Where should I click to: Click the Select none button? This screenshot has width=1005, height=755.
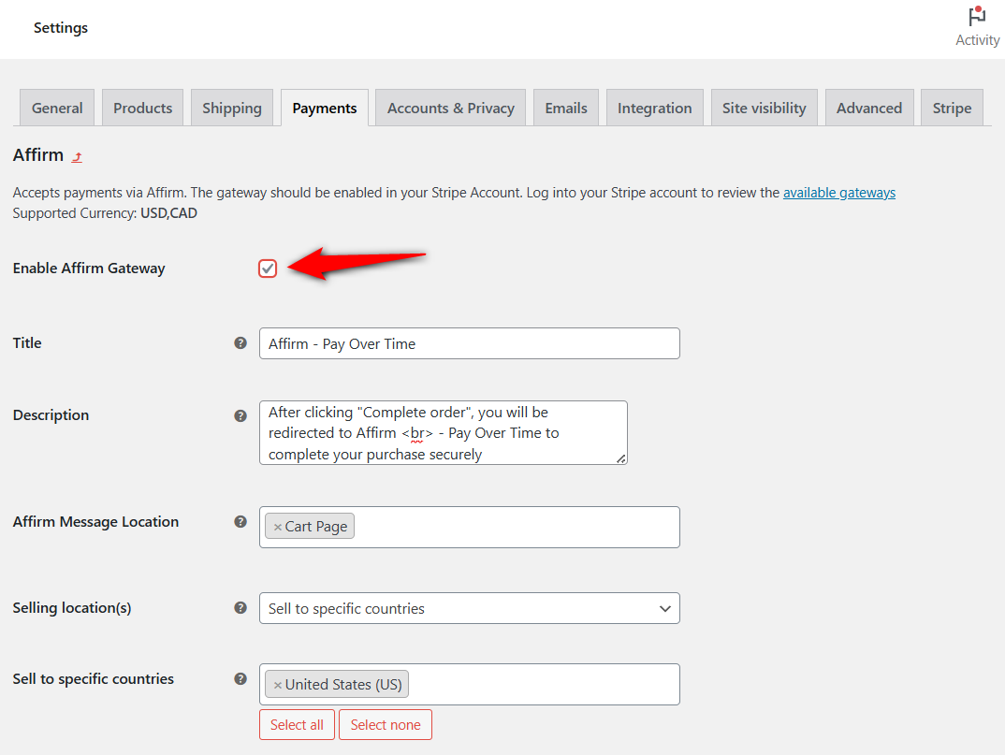[x=386, y=725]
